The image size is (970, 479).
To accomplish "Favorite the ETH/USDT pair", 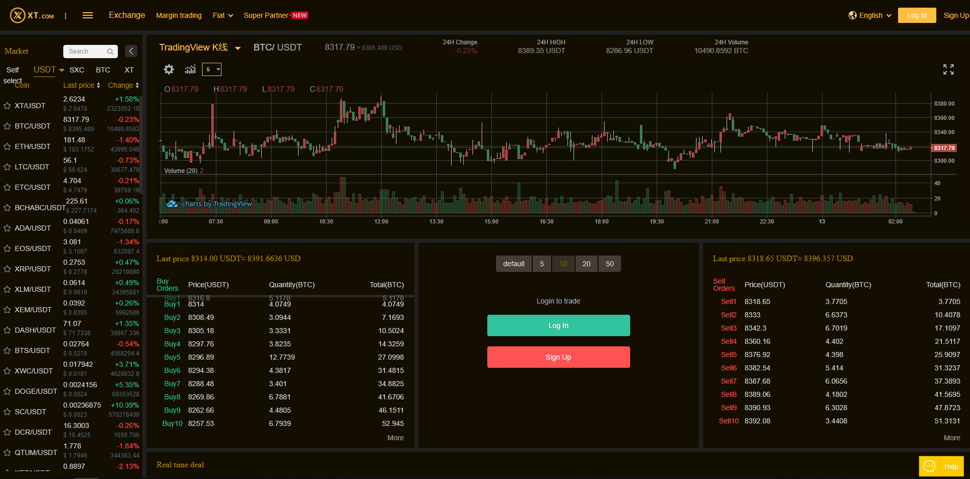I will coord(7,146).
